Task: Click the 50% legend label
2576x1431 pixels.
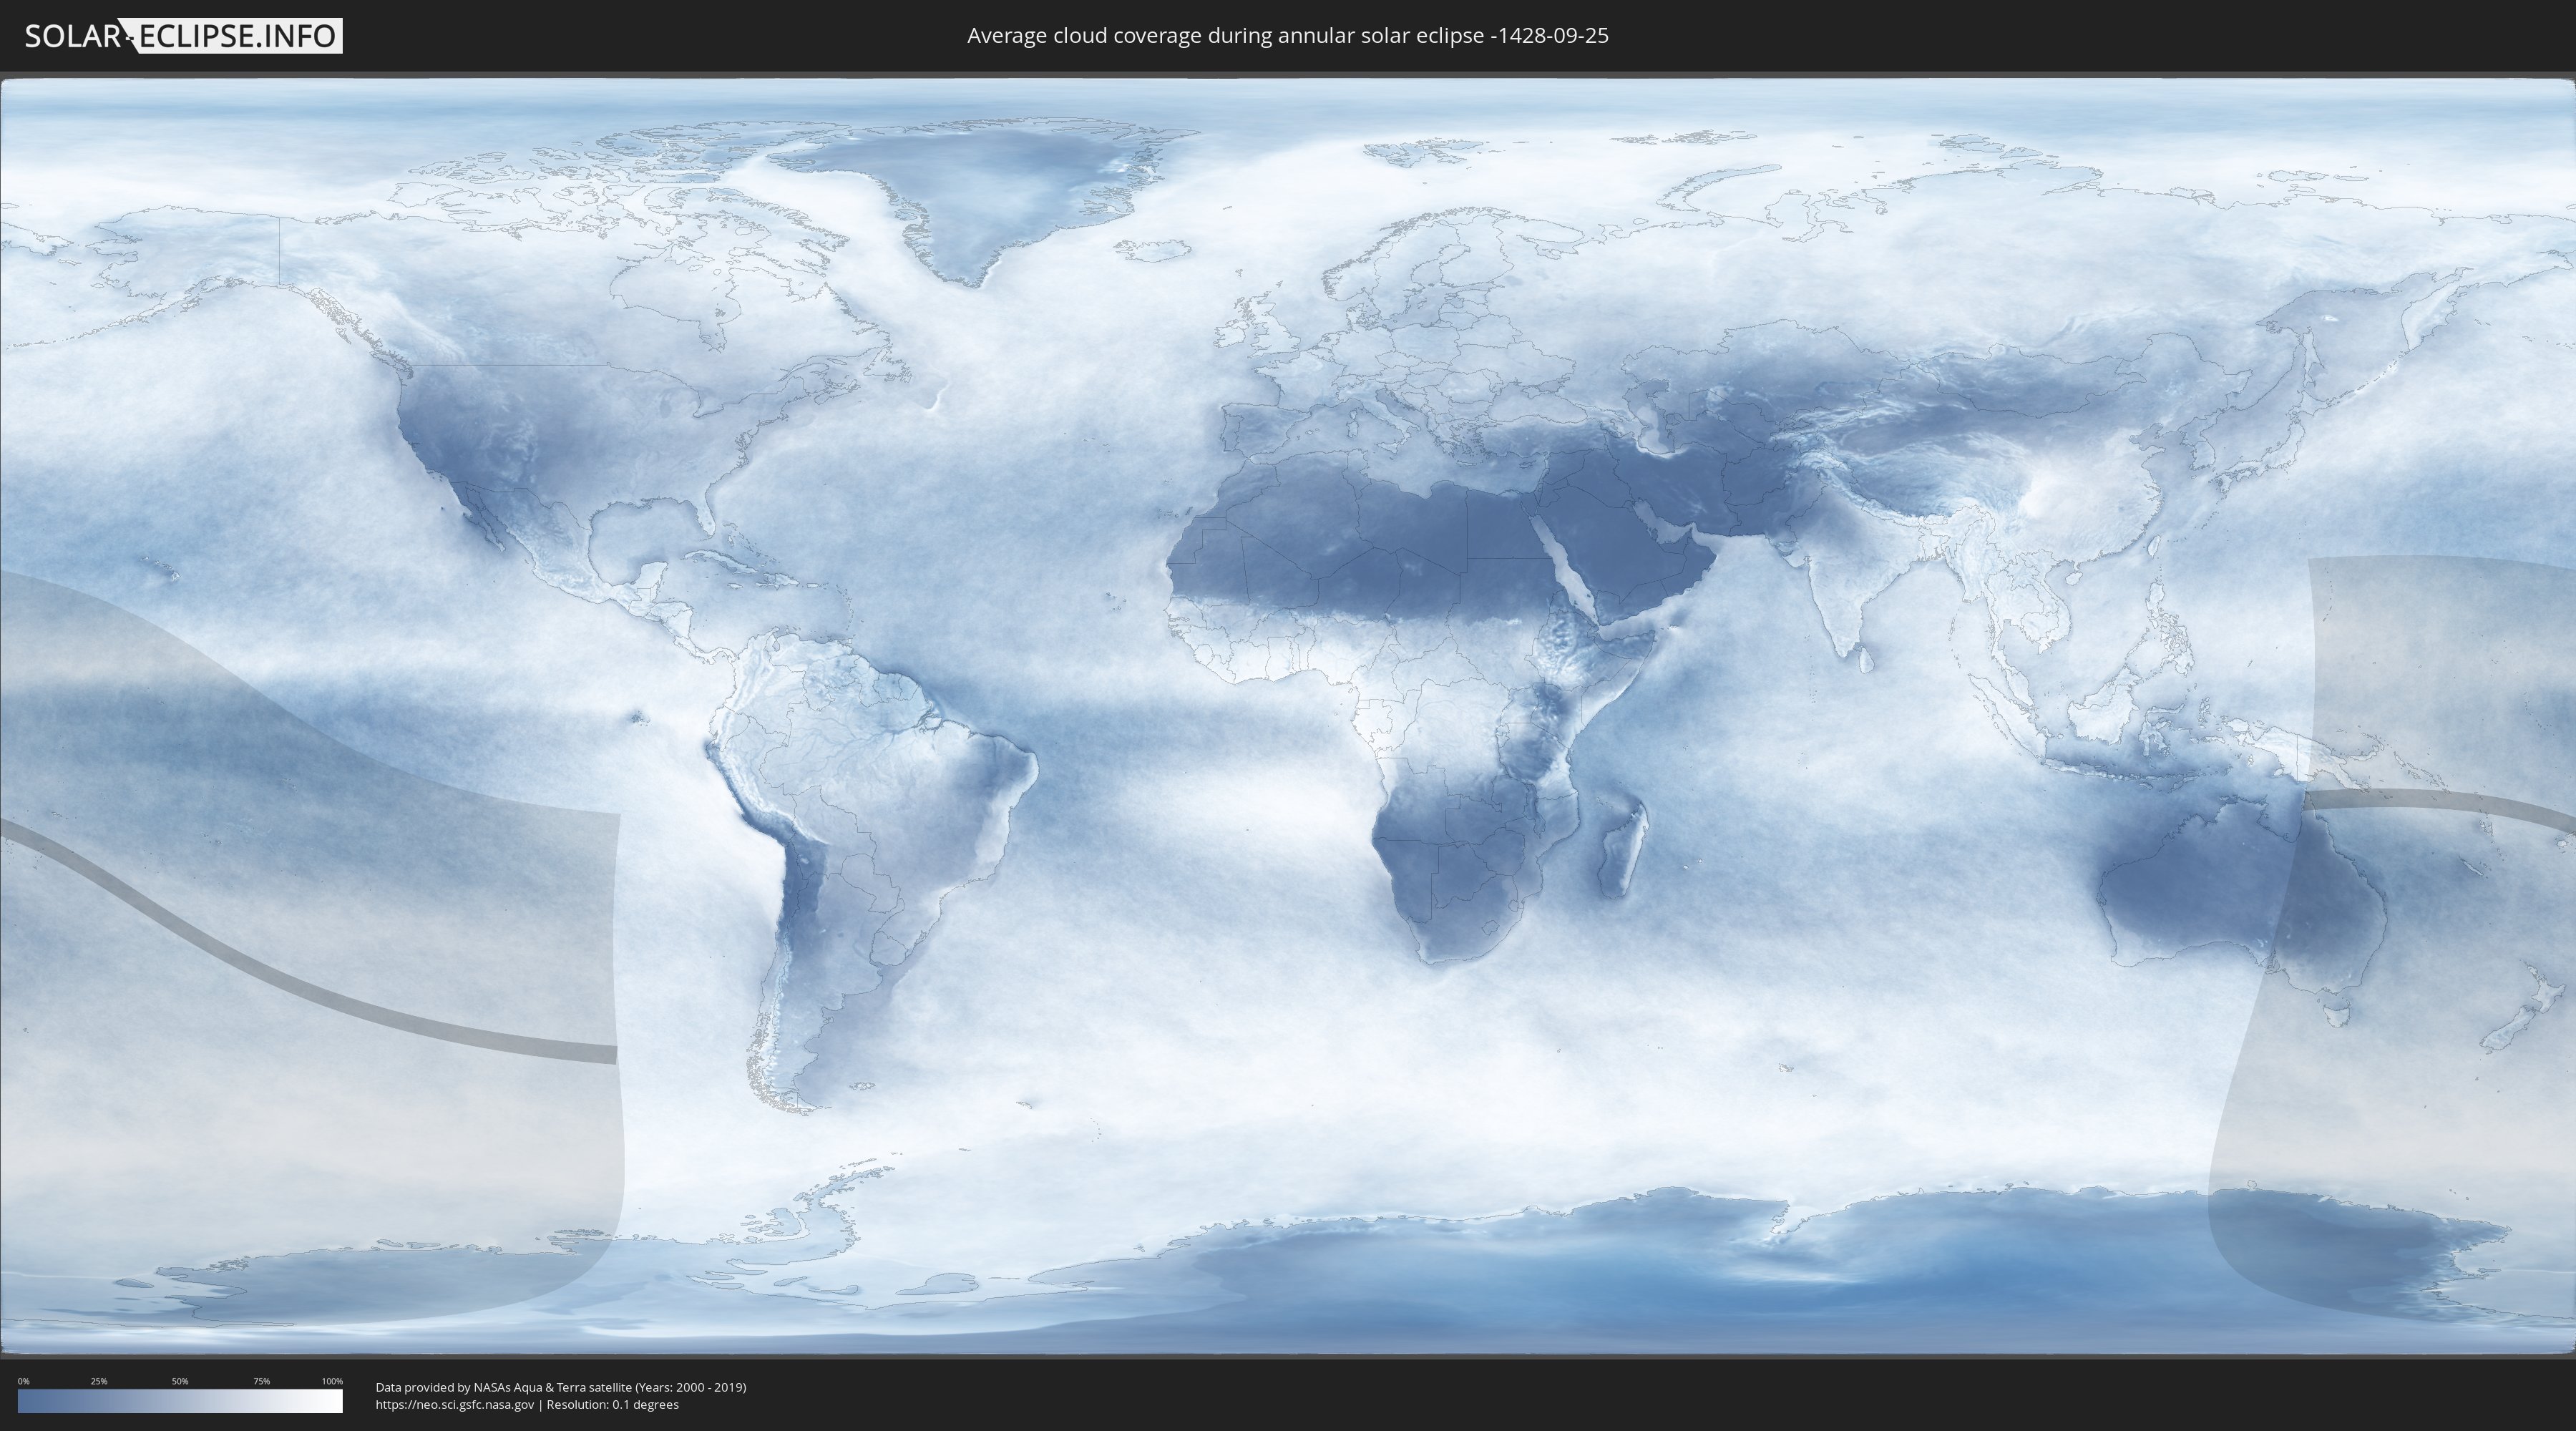Action: pyautogui.click(x=180, y=1381)
